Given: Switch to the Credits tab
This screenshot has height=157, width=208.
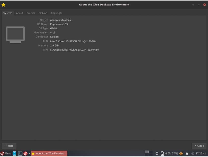Looking at the screenshot, I should [31, 13].
